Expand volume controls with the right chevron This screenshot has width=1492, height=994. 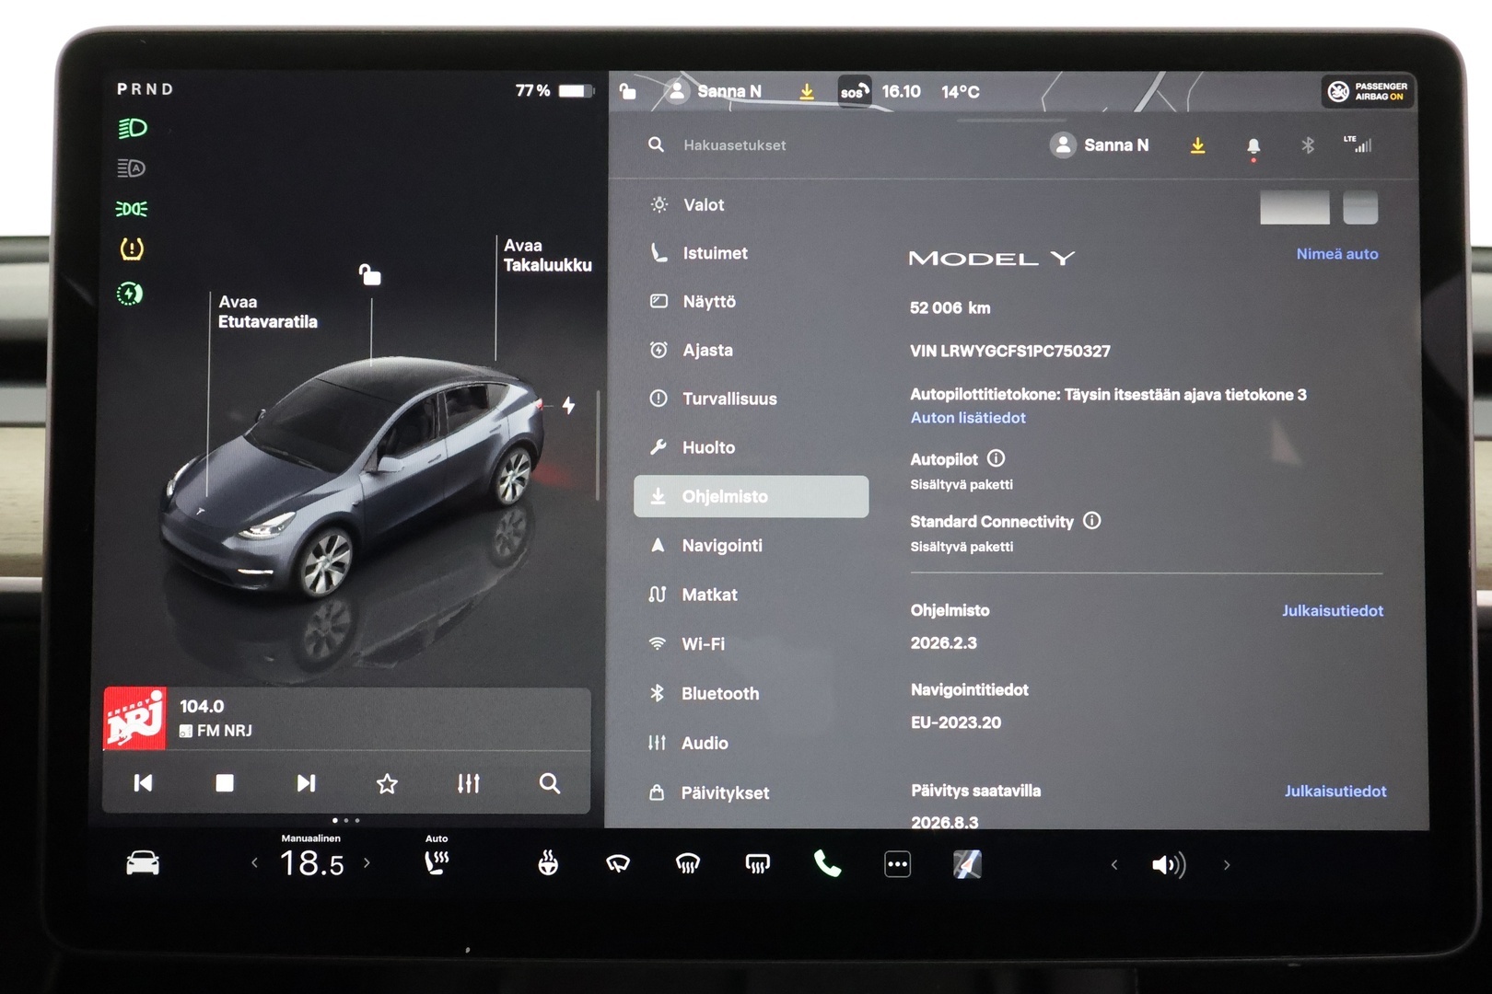pos(1228,865)
